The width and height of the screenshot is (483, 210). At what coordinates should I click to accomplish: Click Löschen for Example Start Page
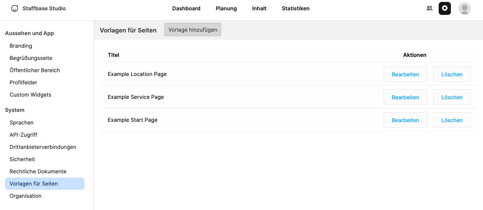pos(452,120)
